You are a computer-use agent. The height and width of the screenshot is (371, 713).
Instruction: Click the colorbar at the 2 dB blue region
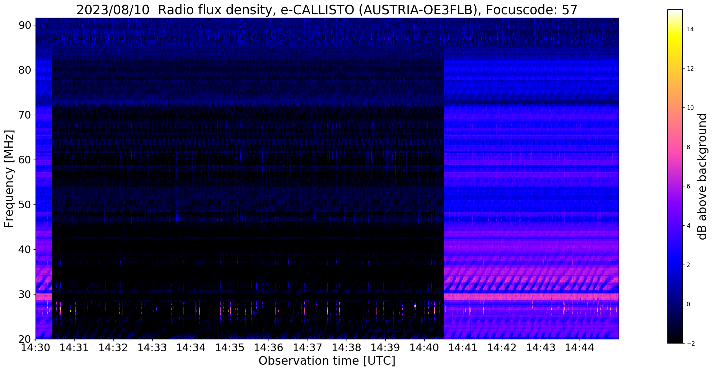[x=675, y=265]
